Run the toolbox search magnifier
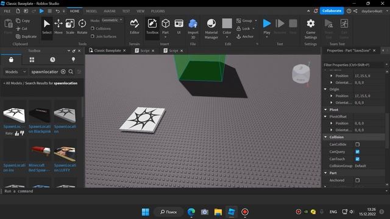This screenshot has height=219, width=390. click(x=71, y=72)
